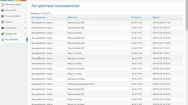Open the Отчеты ЖФ menu item
The height and width of the screenshot is (105, 188).
click(10, 10)
